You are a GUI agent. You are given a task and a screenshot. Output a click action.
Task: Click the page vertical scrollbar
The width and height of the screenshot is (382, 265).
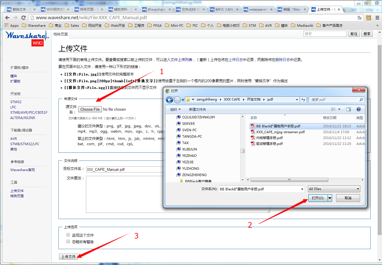click(379, 139)
